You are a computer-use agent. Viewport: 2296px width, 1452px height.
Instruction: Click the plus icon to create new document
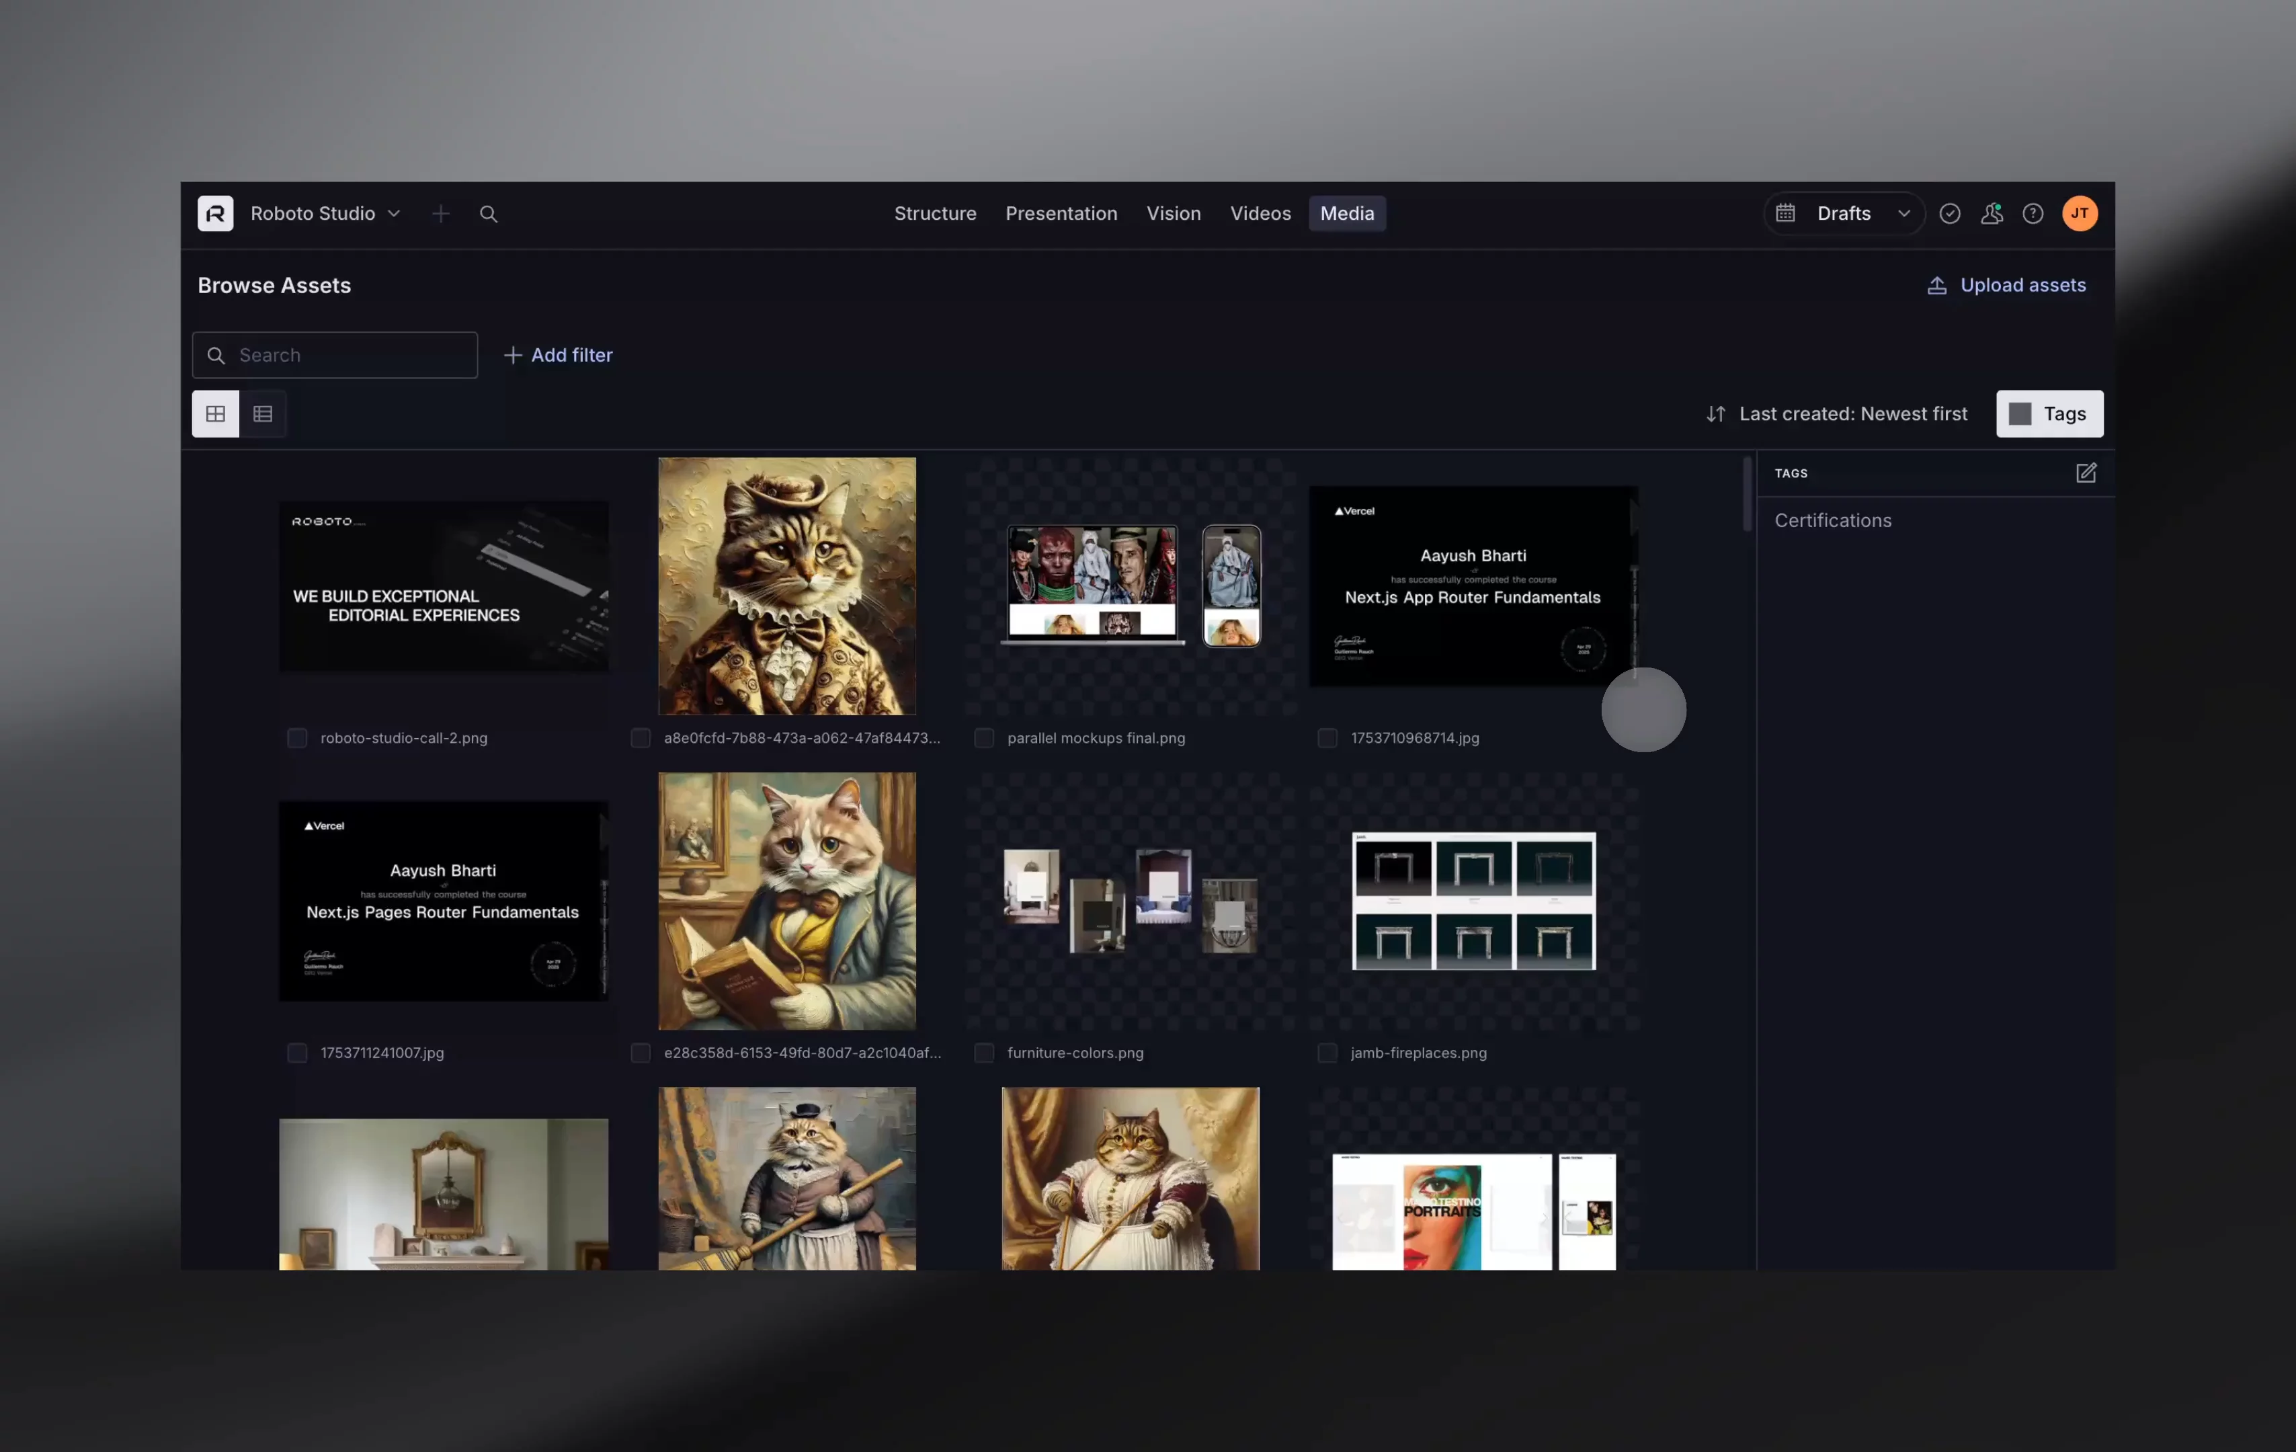tap(440, 214)
